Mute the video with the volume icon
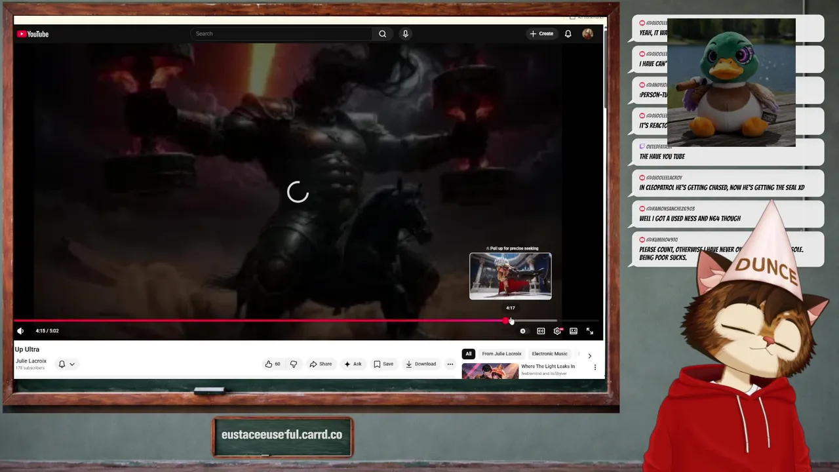 point(20,331)
